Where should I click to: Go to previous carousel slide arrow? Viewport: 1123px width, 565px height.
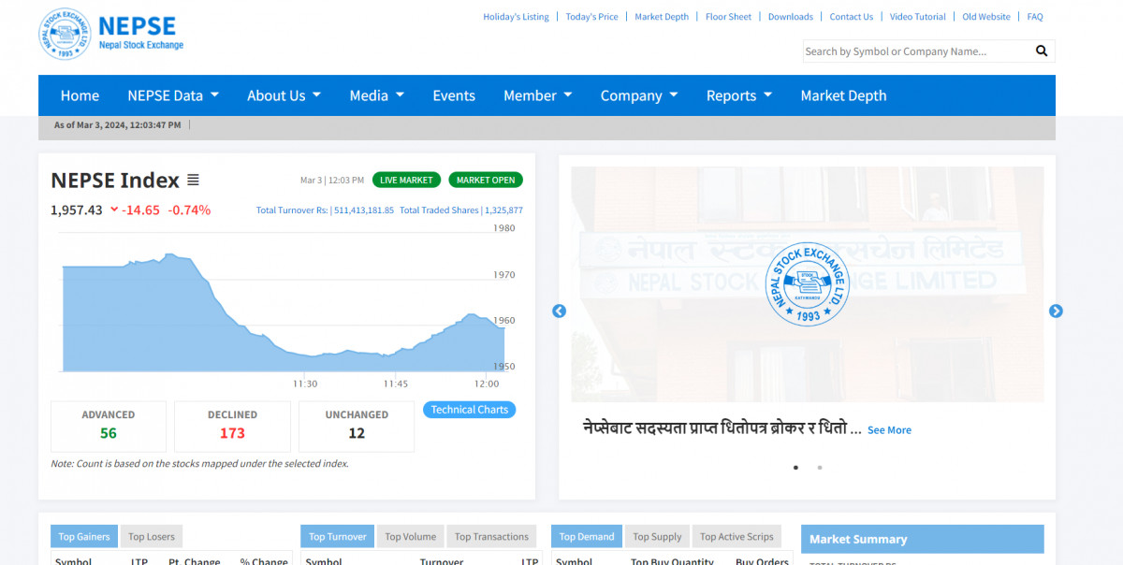(559, 311)
